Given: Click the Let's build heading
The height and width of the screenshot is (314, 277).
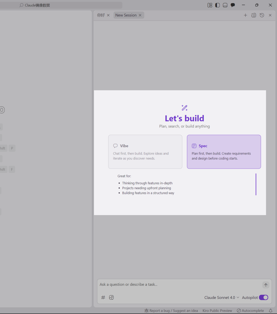Looking at the screenshot, I should (184, 118).
